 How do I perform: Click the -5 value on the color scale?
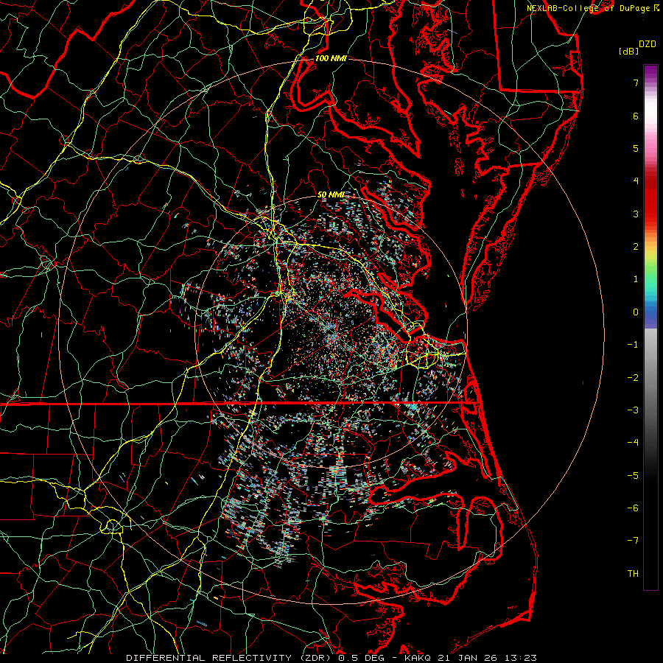(633, 476)
